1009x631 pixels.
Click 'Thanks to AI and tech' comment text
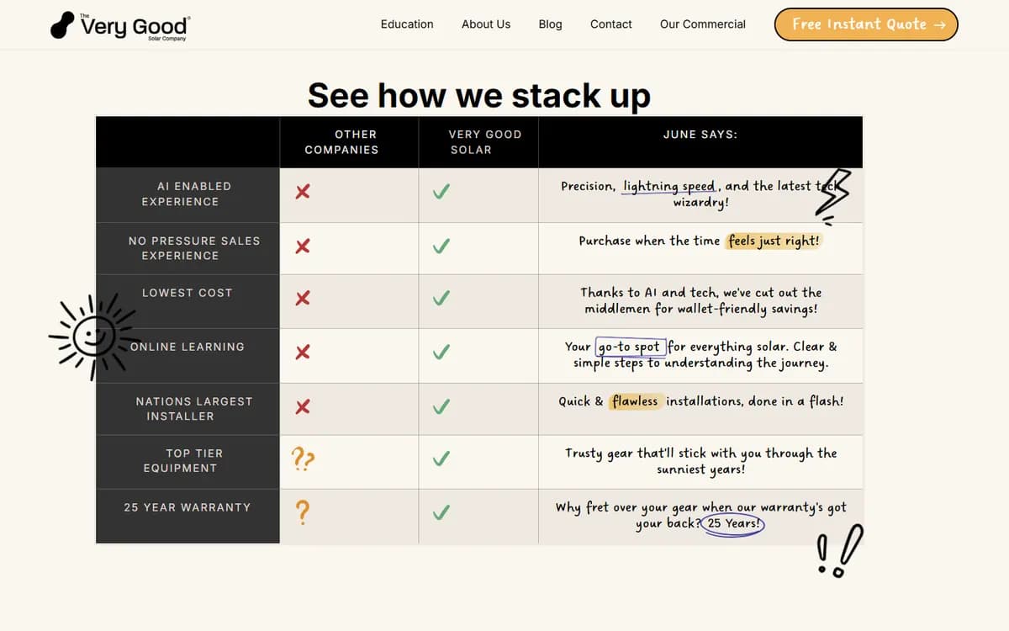[x=701, y=300]
